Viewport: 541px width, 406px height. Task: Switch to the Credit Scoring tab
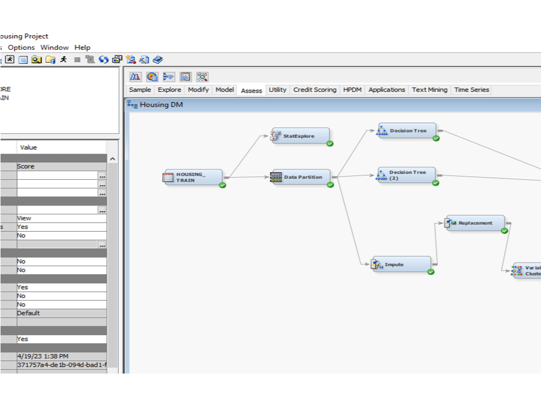pyautogui.click(x=314, y=90)
